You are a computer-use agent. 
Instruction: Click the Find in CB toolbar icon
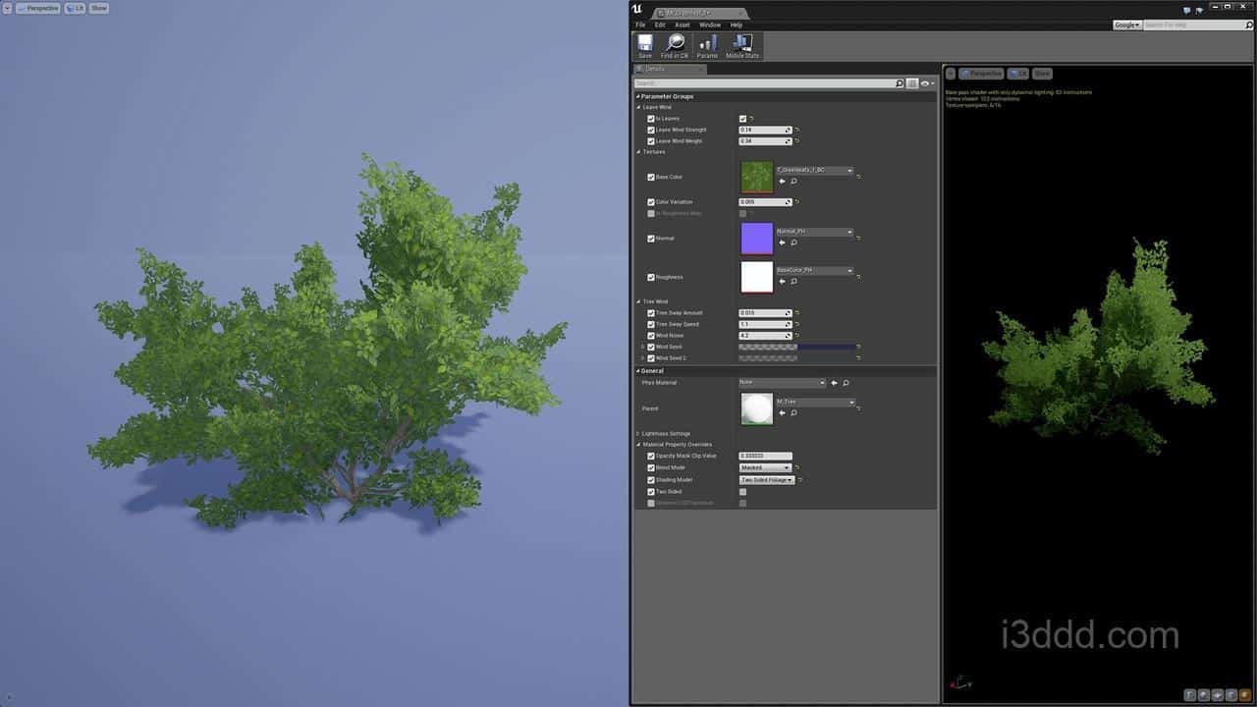(x=675, y=44)
